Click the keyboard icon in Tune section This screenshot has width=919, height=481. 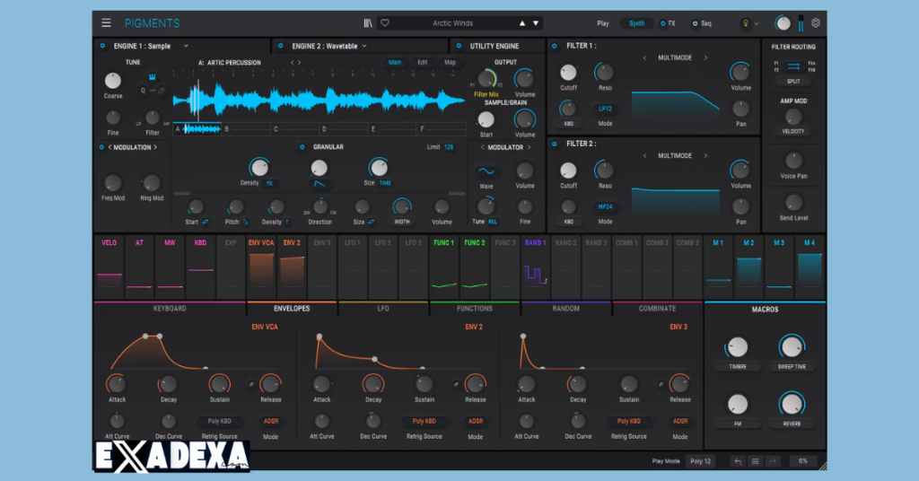coord(153,76)
